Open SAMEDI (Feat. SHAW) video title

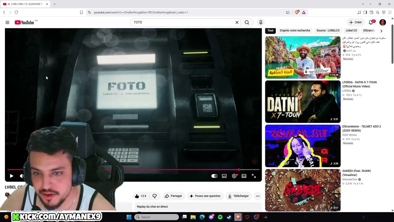356,173
